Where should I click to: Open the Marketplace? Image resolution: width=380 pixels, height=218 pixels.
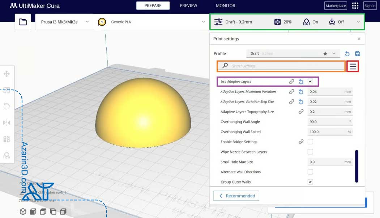336,6
